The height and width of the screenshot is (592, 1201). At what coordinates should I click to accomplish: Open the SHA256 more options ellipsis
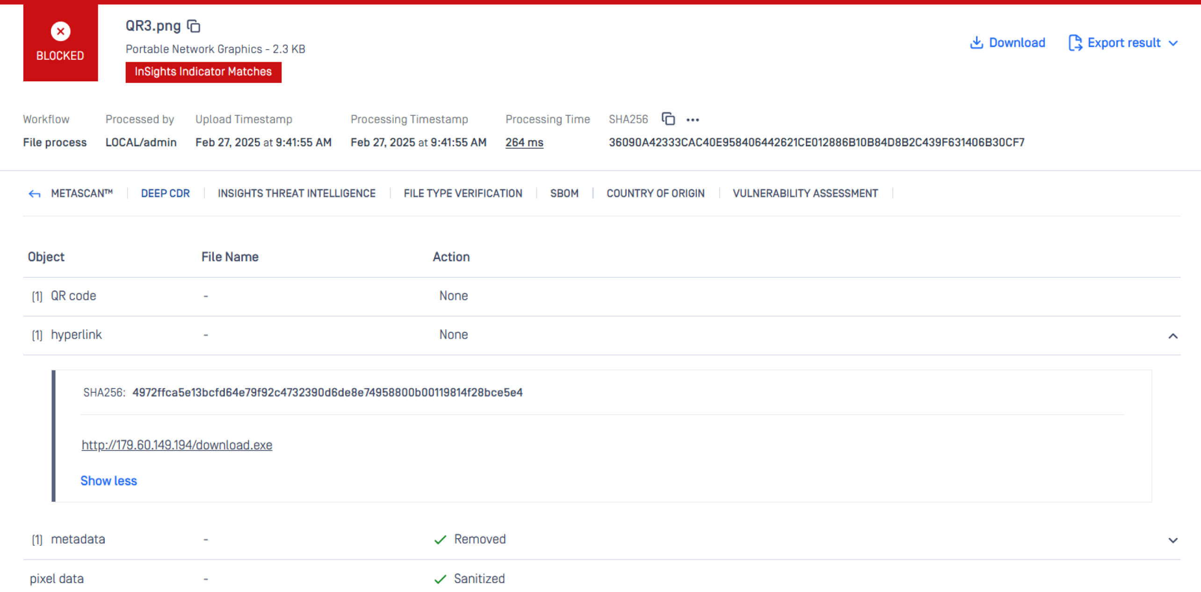[x=693, y=120]
